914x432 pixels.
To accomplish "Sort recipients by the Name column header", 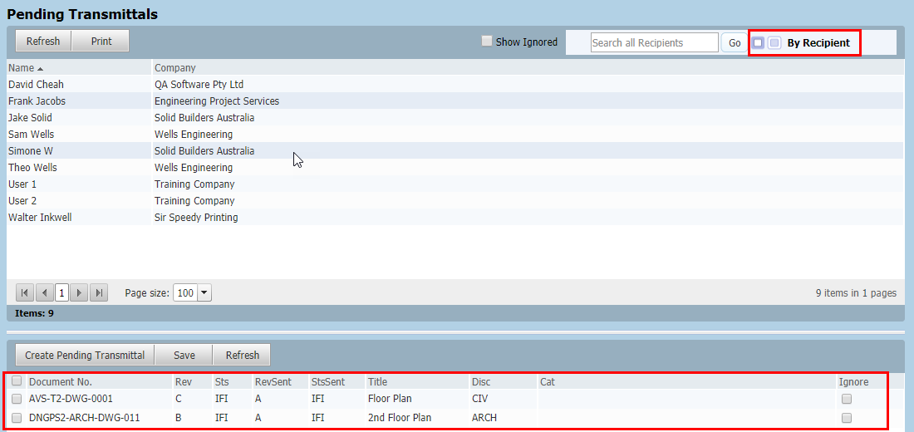I will tap(23, 67).
